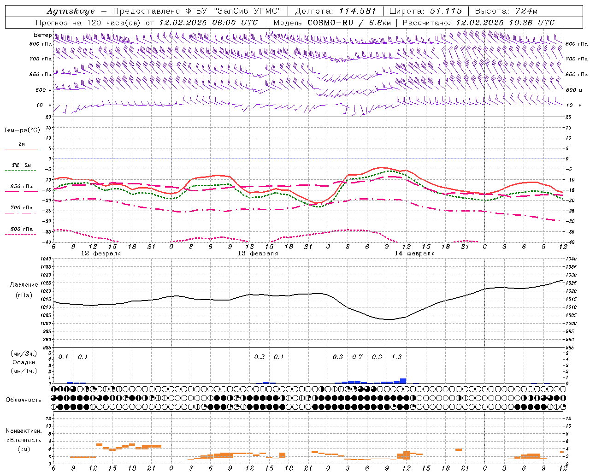590x472 pixels.
Task: Click '850 гПа' in the temperature legend
Action: [22, 187]
